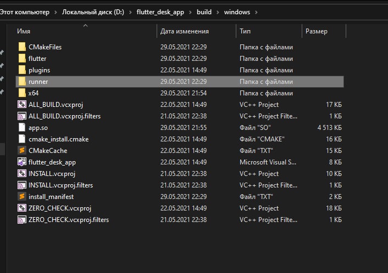This screenshot has width=388, height=273.
Task: Select the INSTALL.vcxproj.filters file icon
Action: pyautogui.click(x=22, y=185)
